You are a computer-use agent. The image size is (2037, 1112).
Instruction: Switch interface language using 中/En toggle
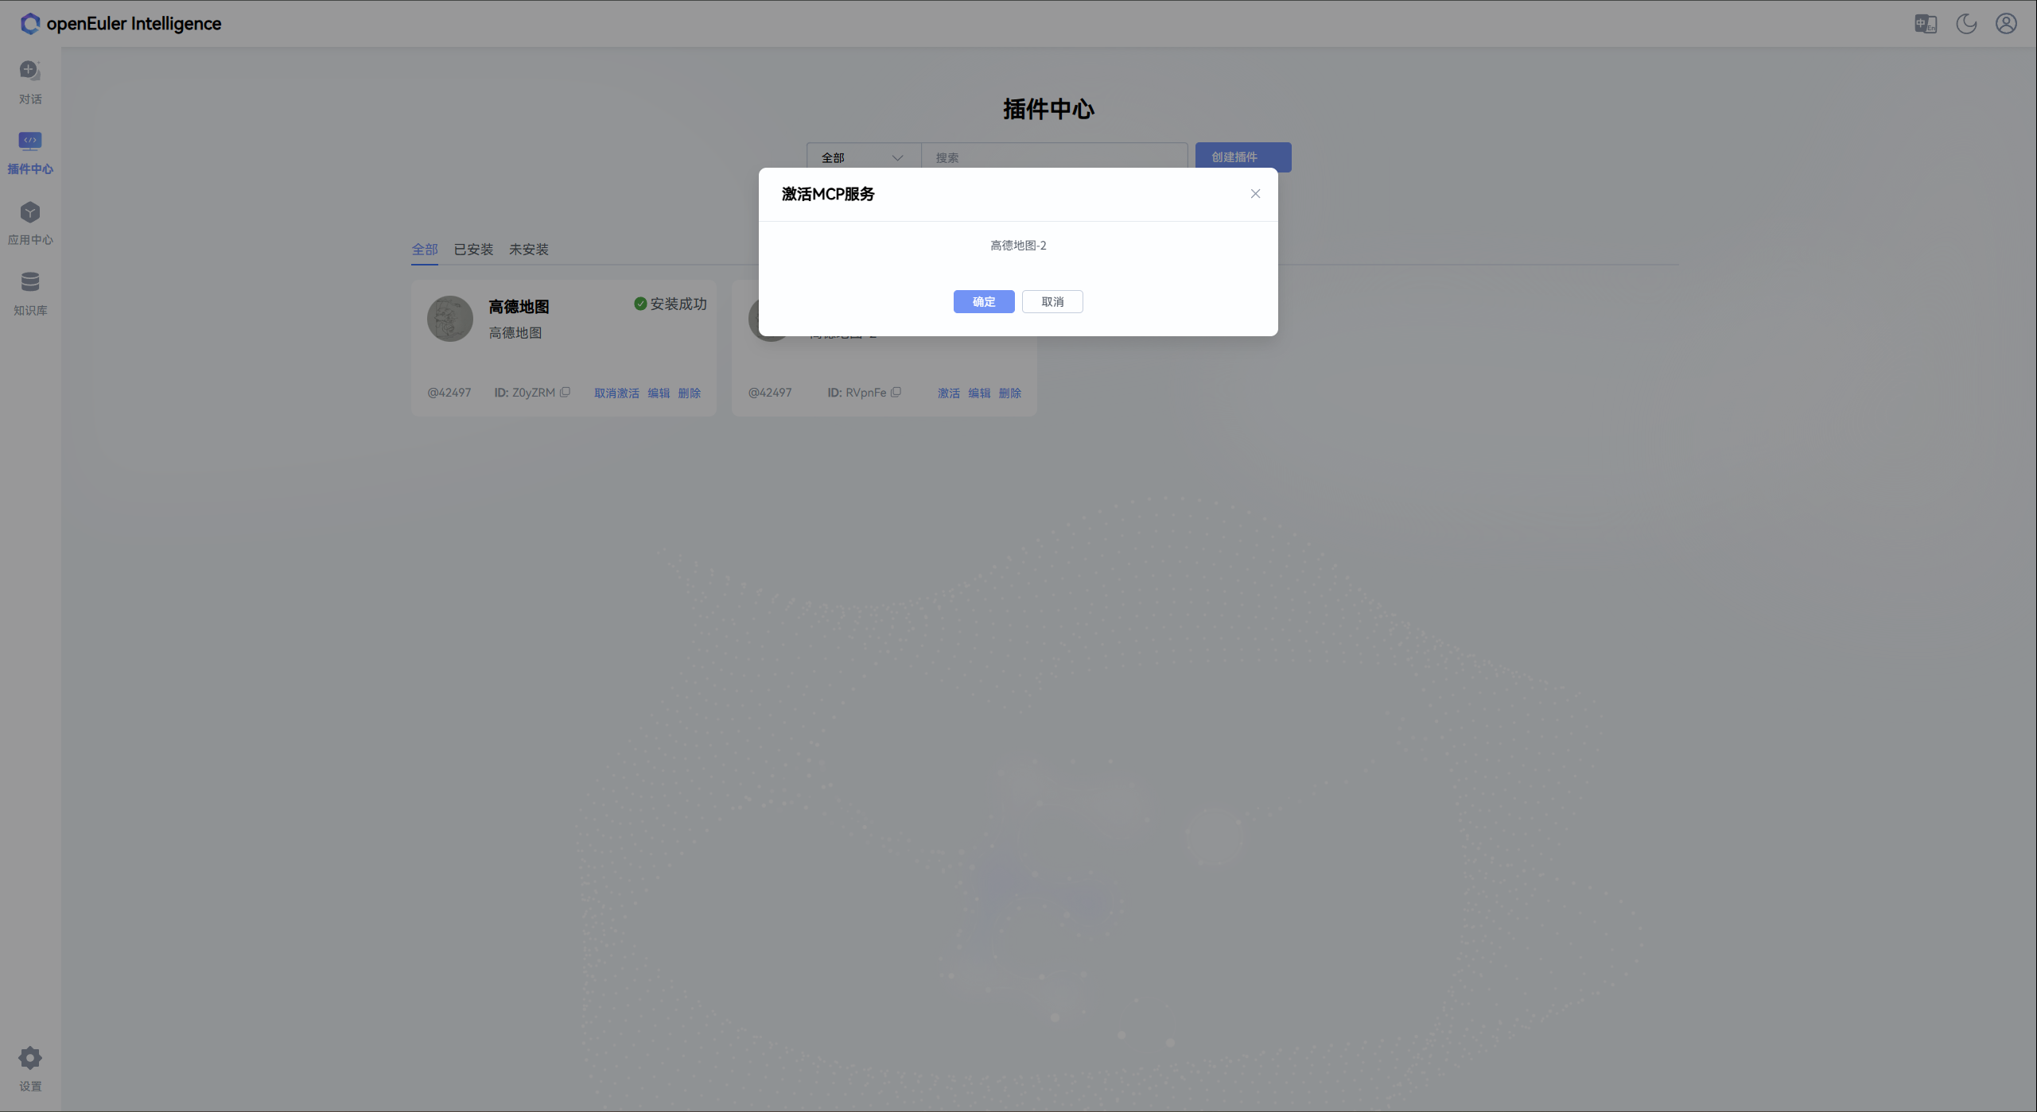[1925, 23]
